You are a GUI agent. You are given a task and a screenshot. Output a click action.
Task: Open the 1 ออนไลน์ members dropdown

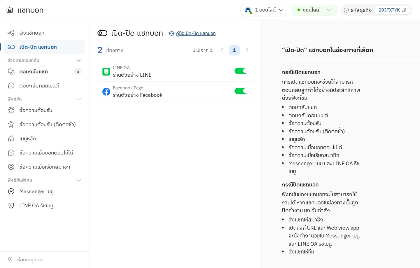coord(264,10)
